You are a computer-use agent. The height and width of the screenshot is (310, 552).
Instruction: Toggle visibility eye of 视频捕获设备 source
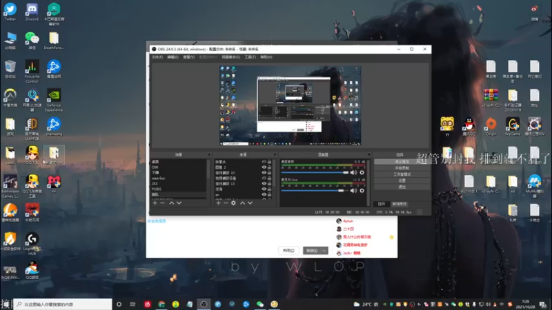coord(264,178)
